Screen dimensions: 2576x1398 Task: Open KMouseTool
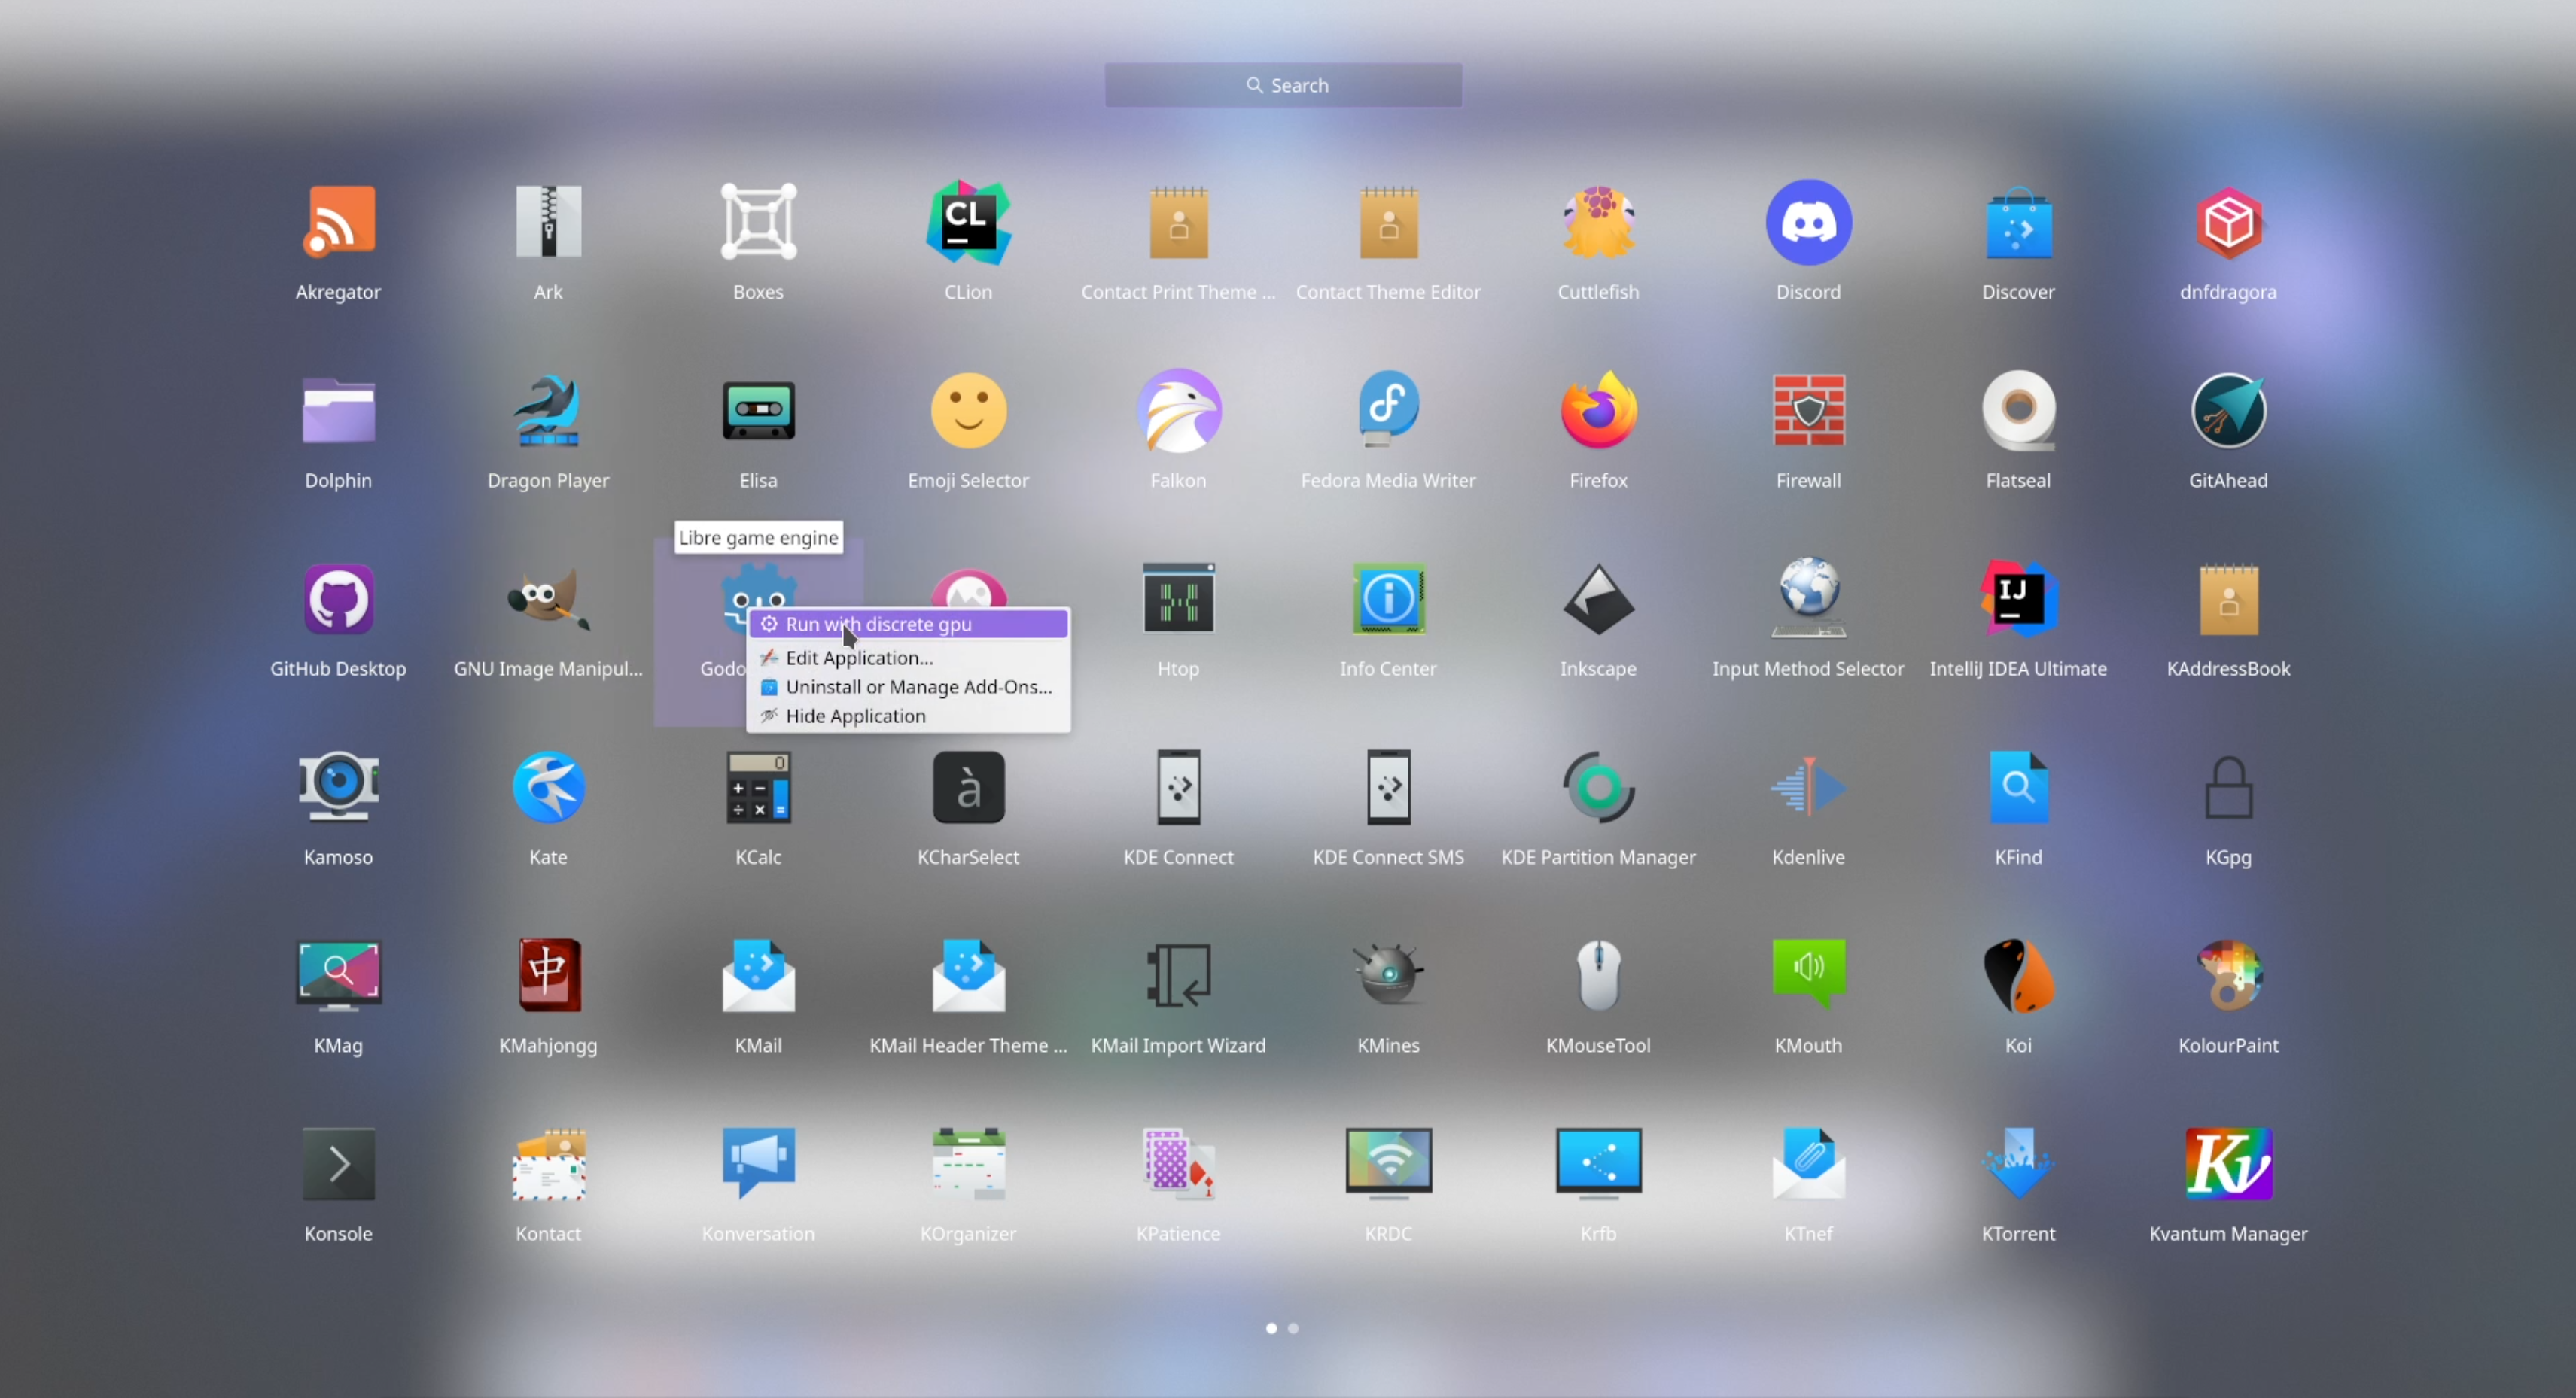1598,977
